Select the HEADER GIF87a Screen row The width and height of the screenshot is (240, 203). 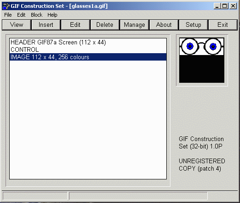coord(88,42)
